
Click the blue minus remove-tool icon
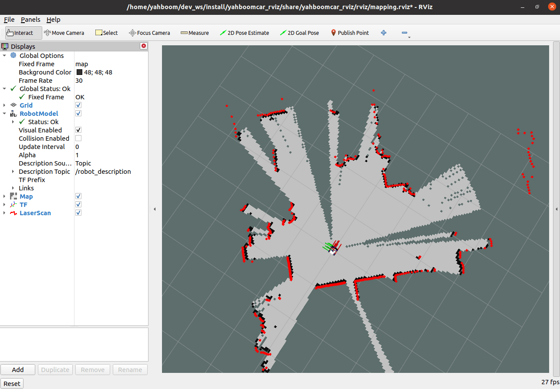pyautogui.click(x=405, y=33)
